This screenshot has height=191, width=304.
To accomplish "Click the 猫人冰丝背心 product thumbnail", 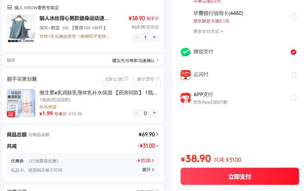I will (x=21, y=29).
